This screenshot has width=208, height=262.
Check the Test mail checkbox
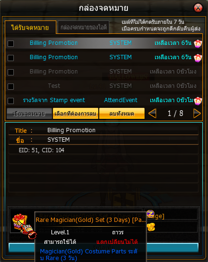[x=10, y=86]
